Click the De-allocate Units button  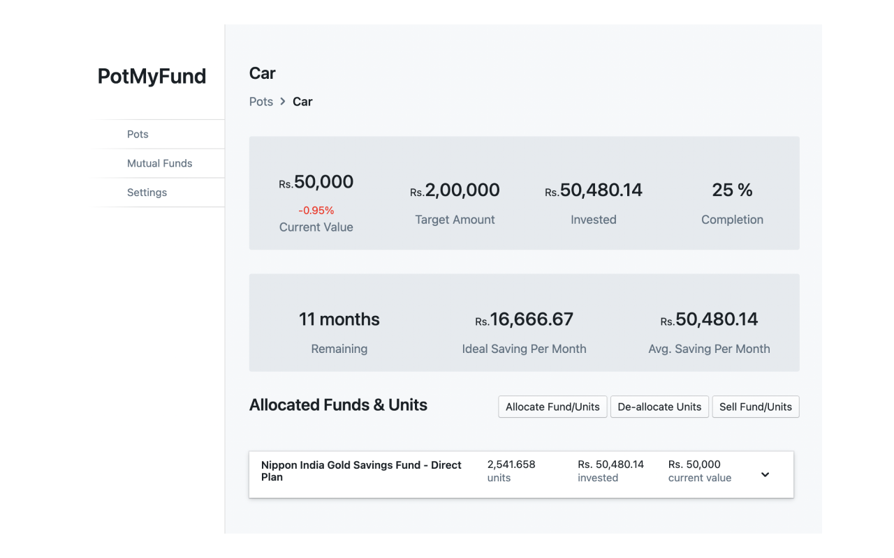click(x=659, y=407)
